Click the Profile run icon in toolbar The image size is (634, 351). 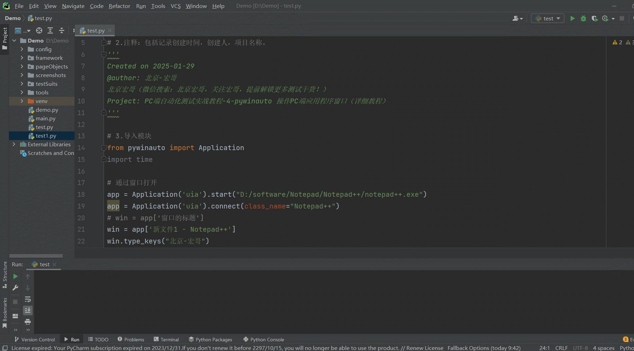pos(605,18)
